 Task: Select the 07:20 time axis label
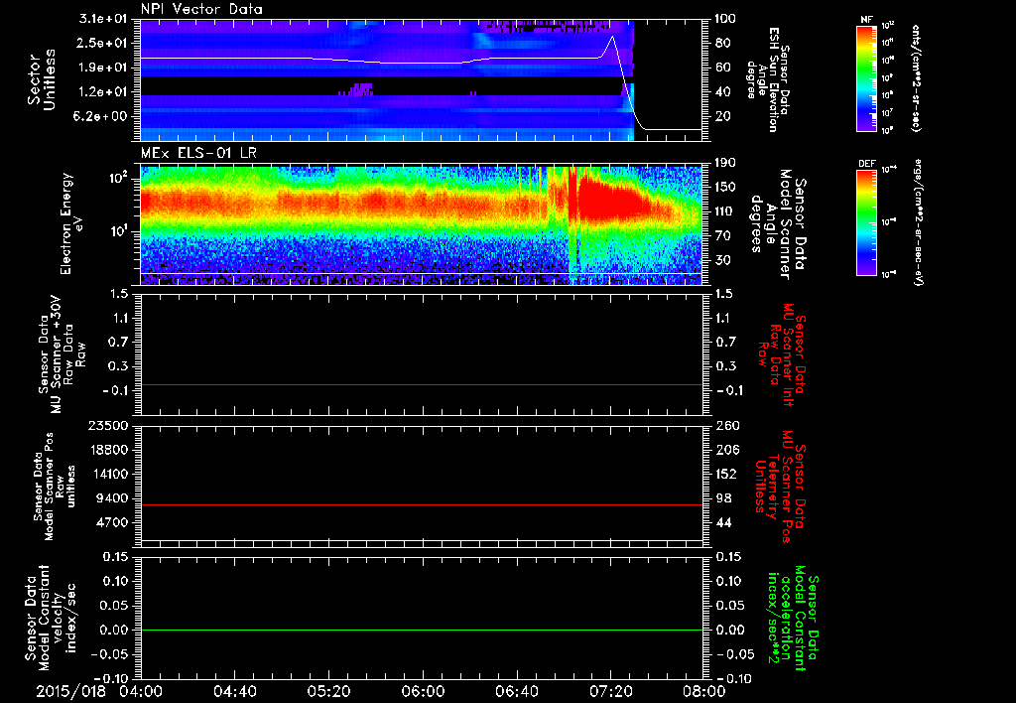(x=609, y=690)
